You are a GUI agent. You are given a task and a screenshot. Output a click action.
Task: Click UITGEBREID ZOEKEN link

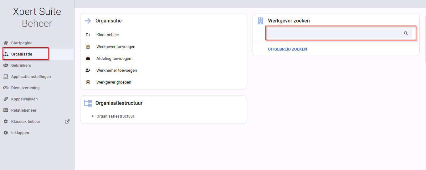pos(287,49)
